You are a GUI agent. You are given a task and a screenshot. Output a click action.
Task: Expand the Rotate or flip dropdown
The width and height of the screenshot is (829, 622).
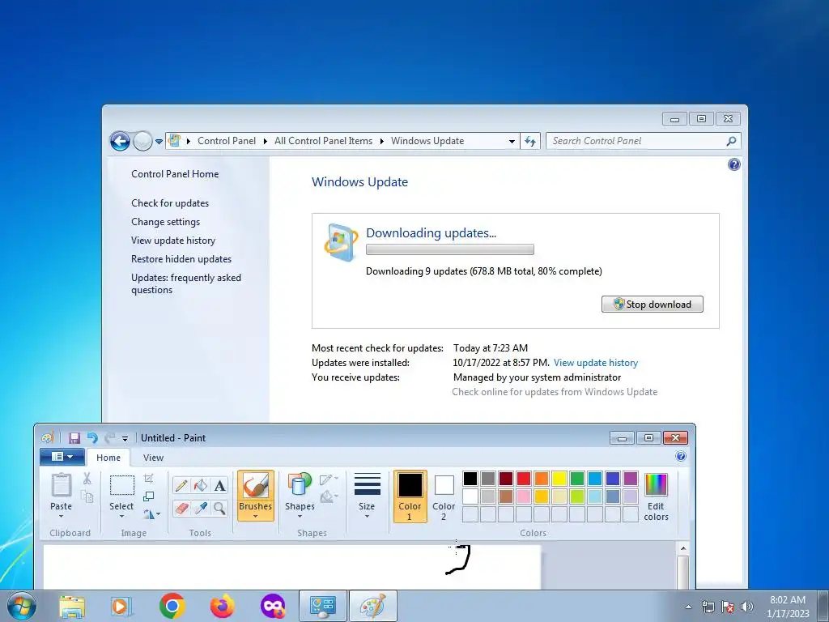click(x=151, y=514)
